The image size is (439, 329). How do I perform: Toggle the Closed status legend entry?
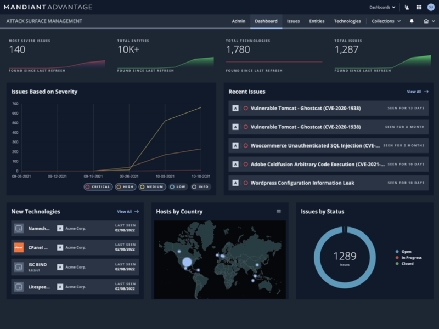pos(404,264)
